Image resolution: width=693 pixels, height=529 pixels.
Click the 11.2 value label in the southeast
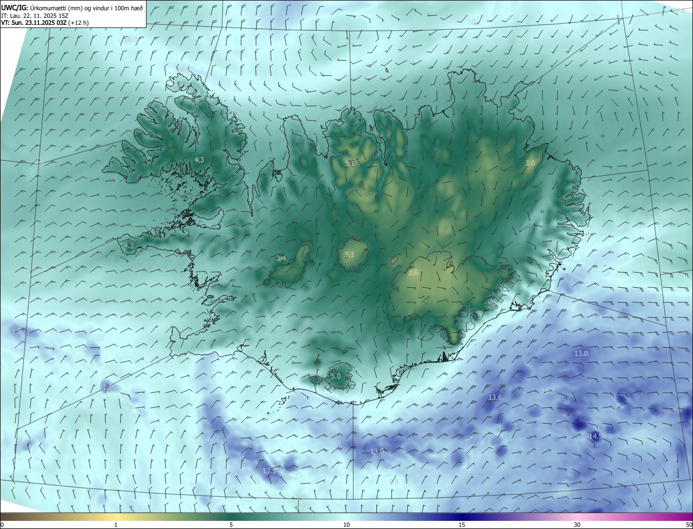click(x=548, y=391)
